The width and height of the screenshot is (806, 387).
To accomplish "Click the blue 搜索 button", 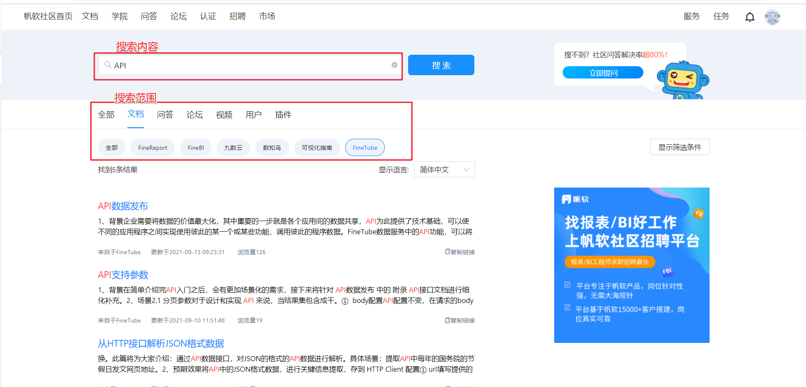I will tap(441, 65).
